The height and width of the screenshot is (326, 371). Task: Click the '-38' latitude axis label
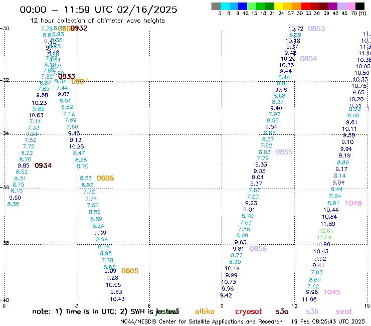point(5,243)
